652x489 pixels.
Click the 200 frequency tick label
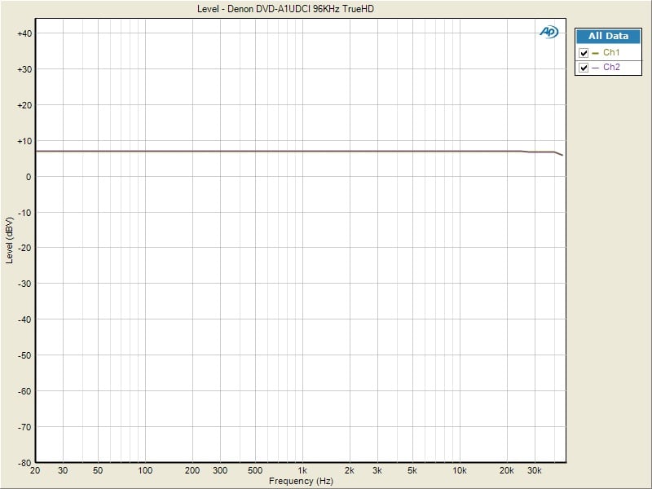pos(192,471)
